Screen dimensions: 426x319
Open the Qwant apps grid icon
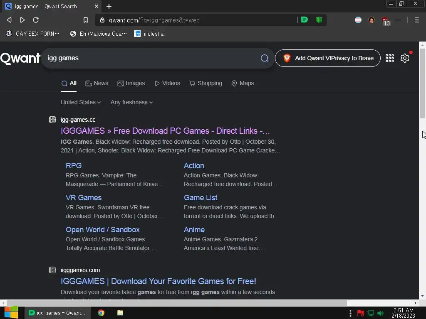(389, 58)
